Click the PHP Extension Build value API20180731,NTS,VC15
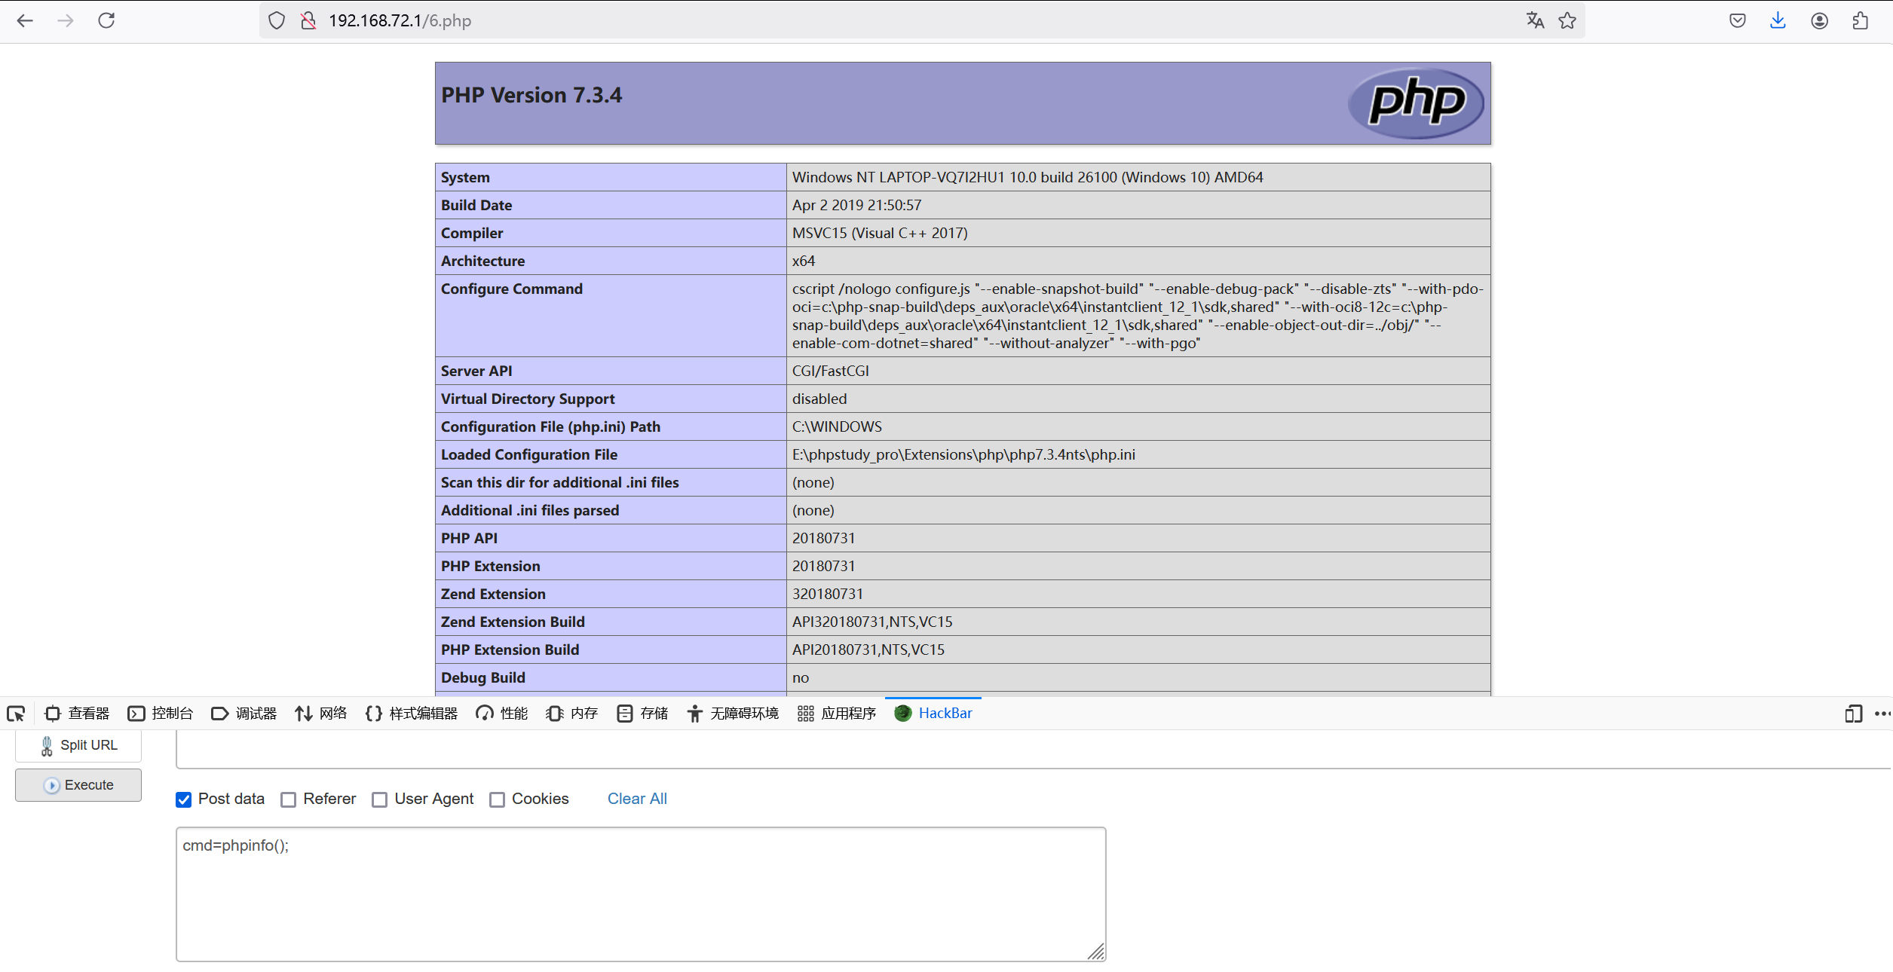Image resolution: width=1893 pixels, height=972 pixels. pyautogui.click(x=868, y=650)
